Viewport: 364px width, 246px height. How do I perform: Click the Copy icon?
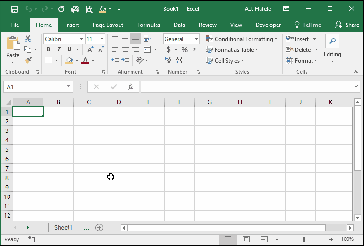tap(27, 49)
